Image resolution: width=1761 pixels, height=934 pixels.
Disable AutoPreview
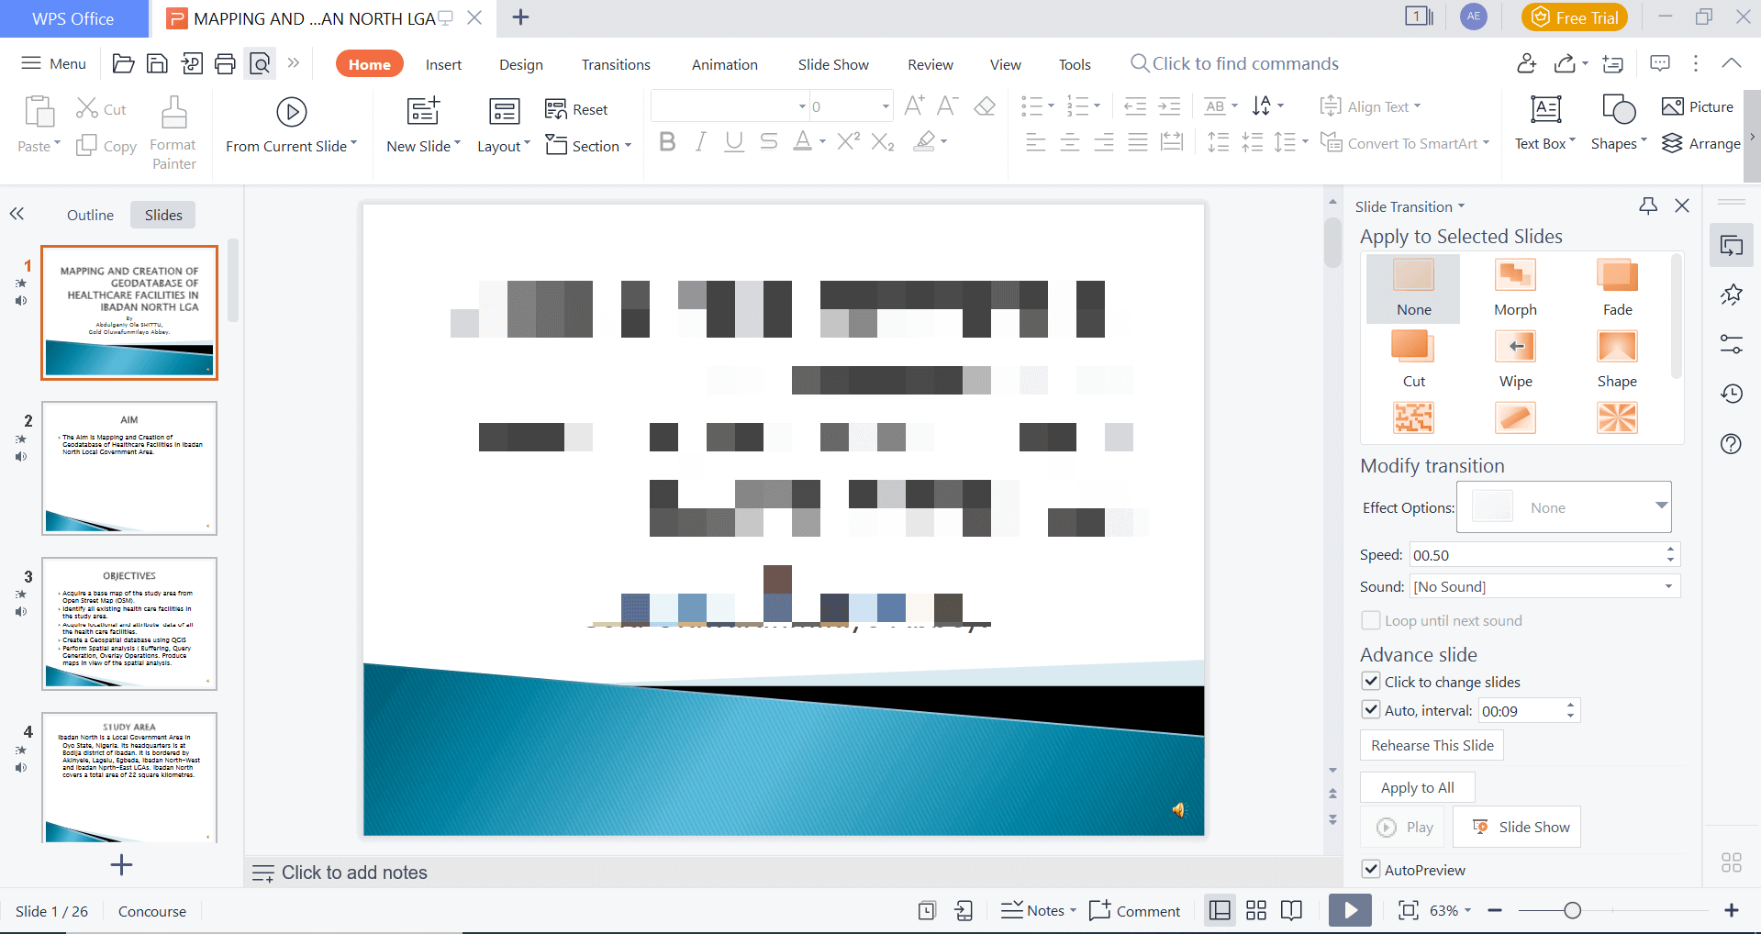[x=1370, y=869]
